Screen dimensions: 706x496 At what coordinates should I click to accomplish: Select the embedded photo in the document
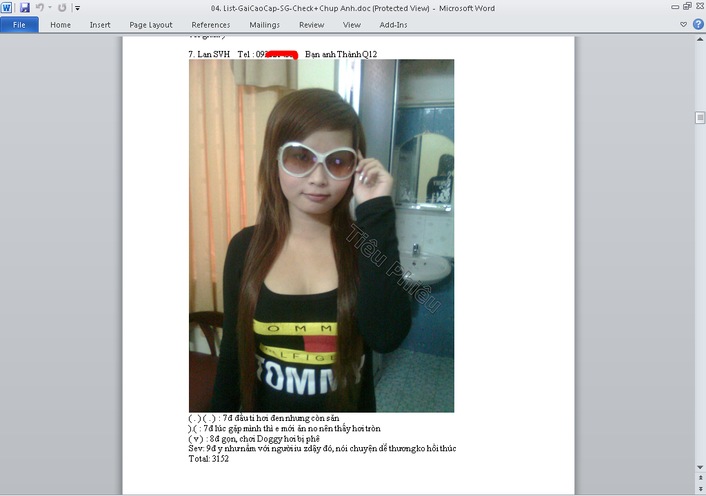coord(321,236)
